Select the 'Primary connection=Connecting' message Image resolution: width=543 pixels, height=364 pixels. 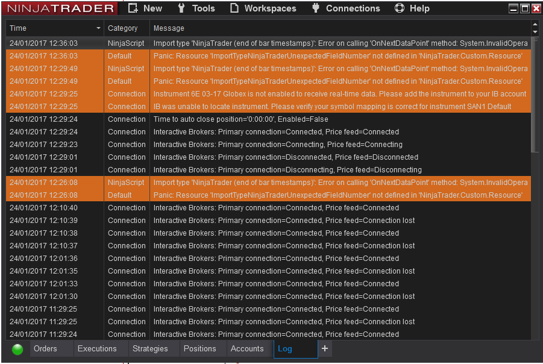coord(278,145)
